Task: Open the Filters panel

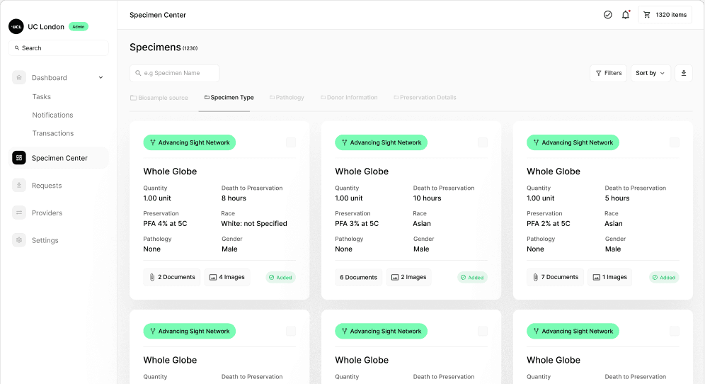Action: click(x=608, y=73)
